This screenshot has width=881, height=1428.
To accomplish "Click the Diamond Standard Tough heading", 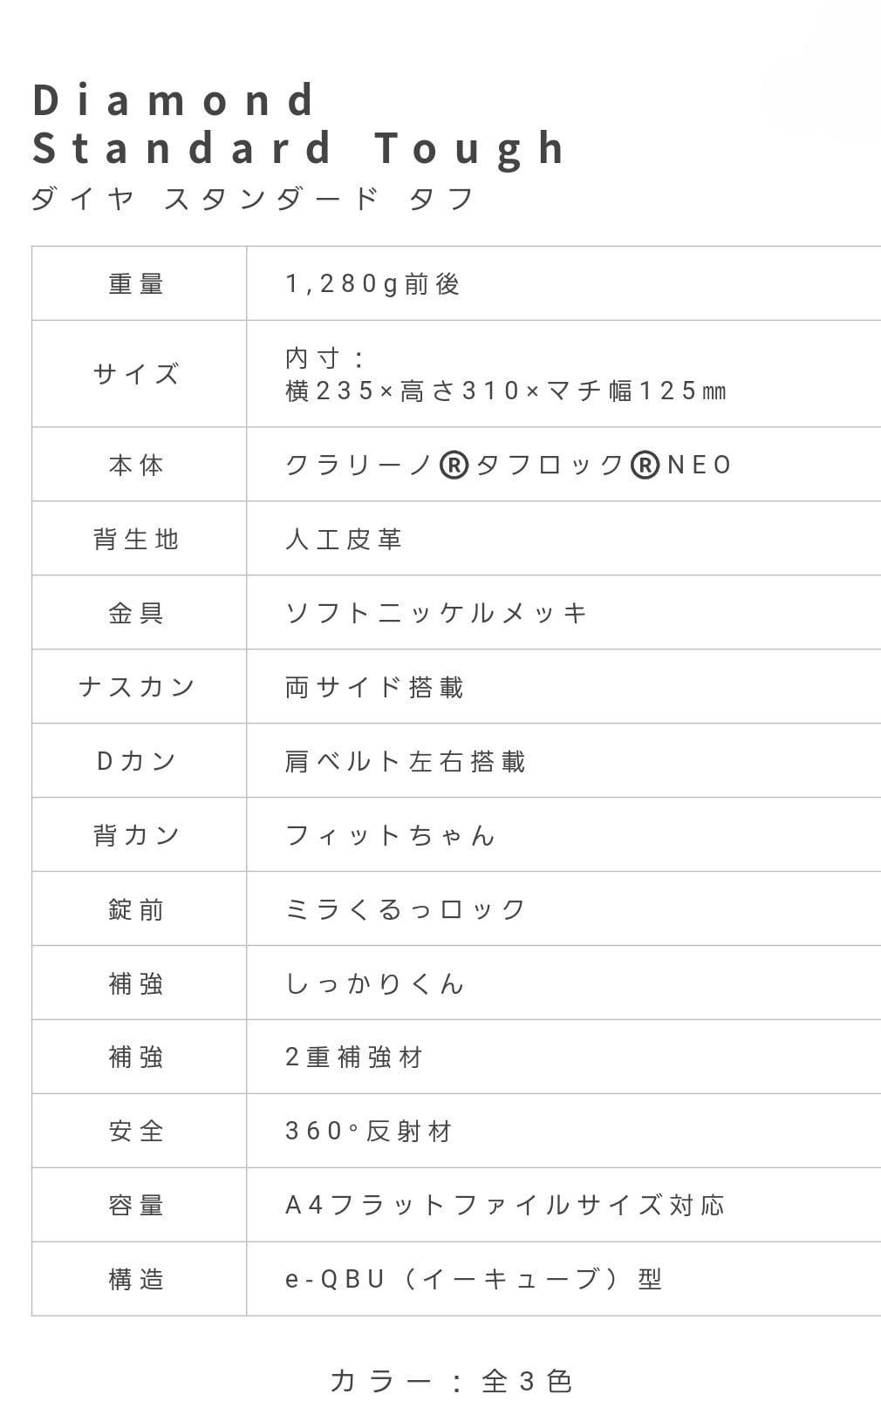I will pyautogui.click(x=299, y=124).
